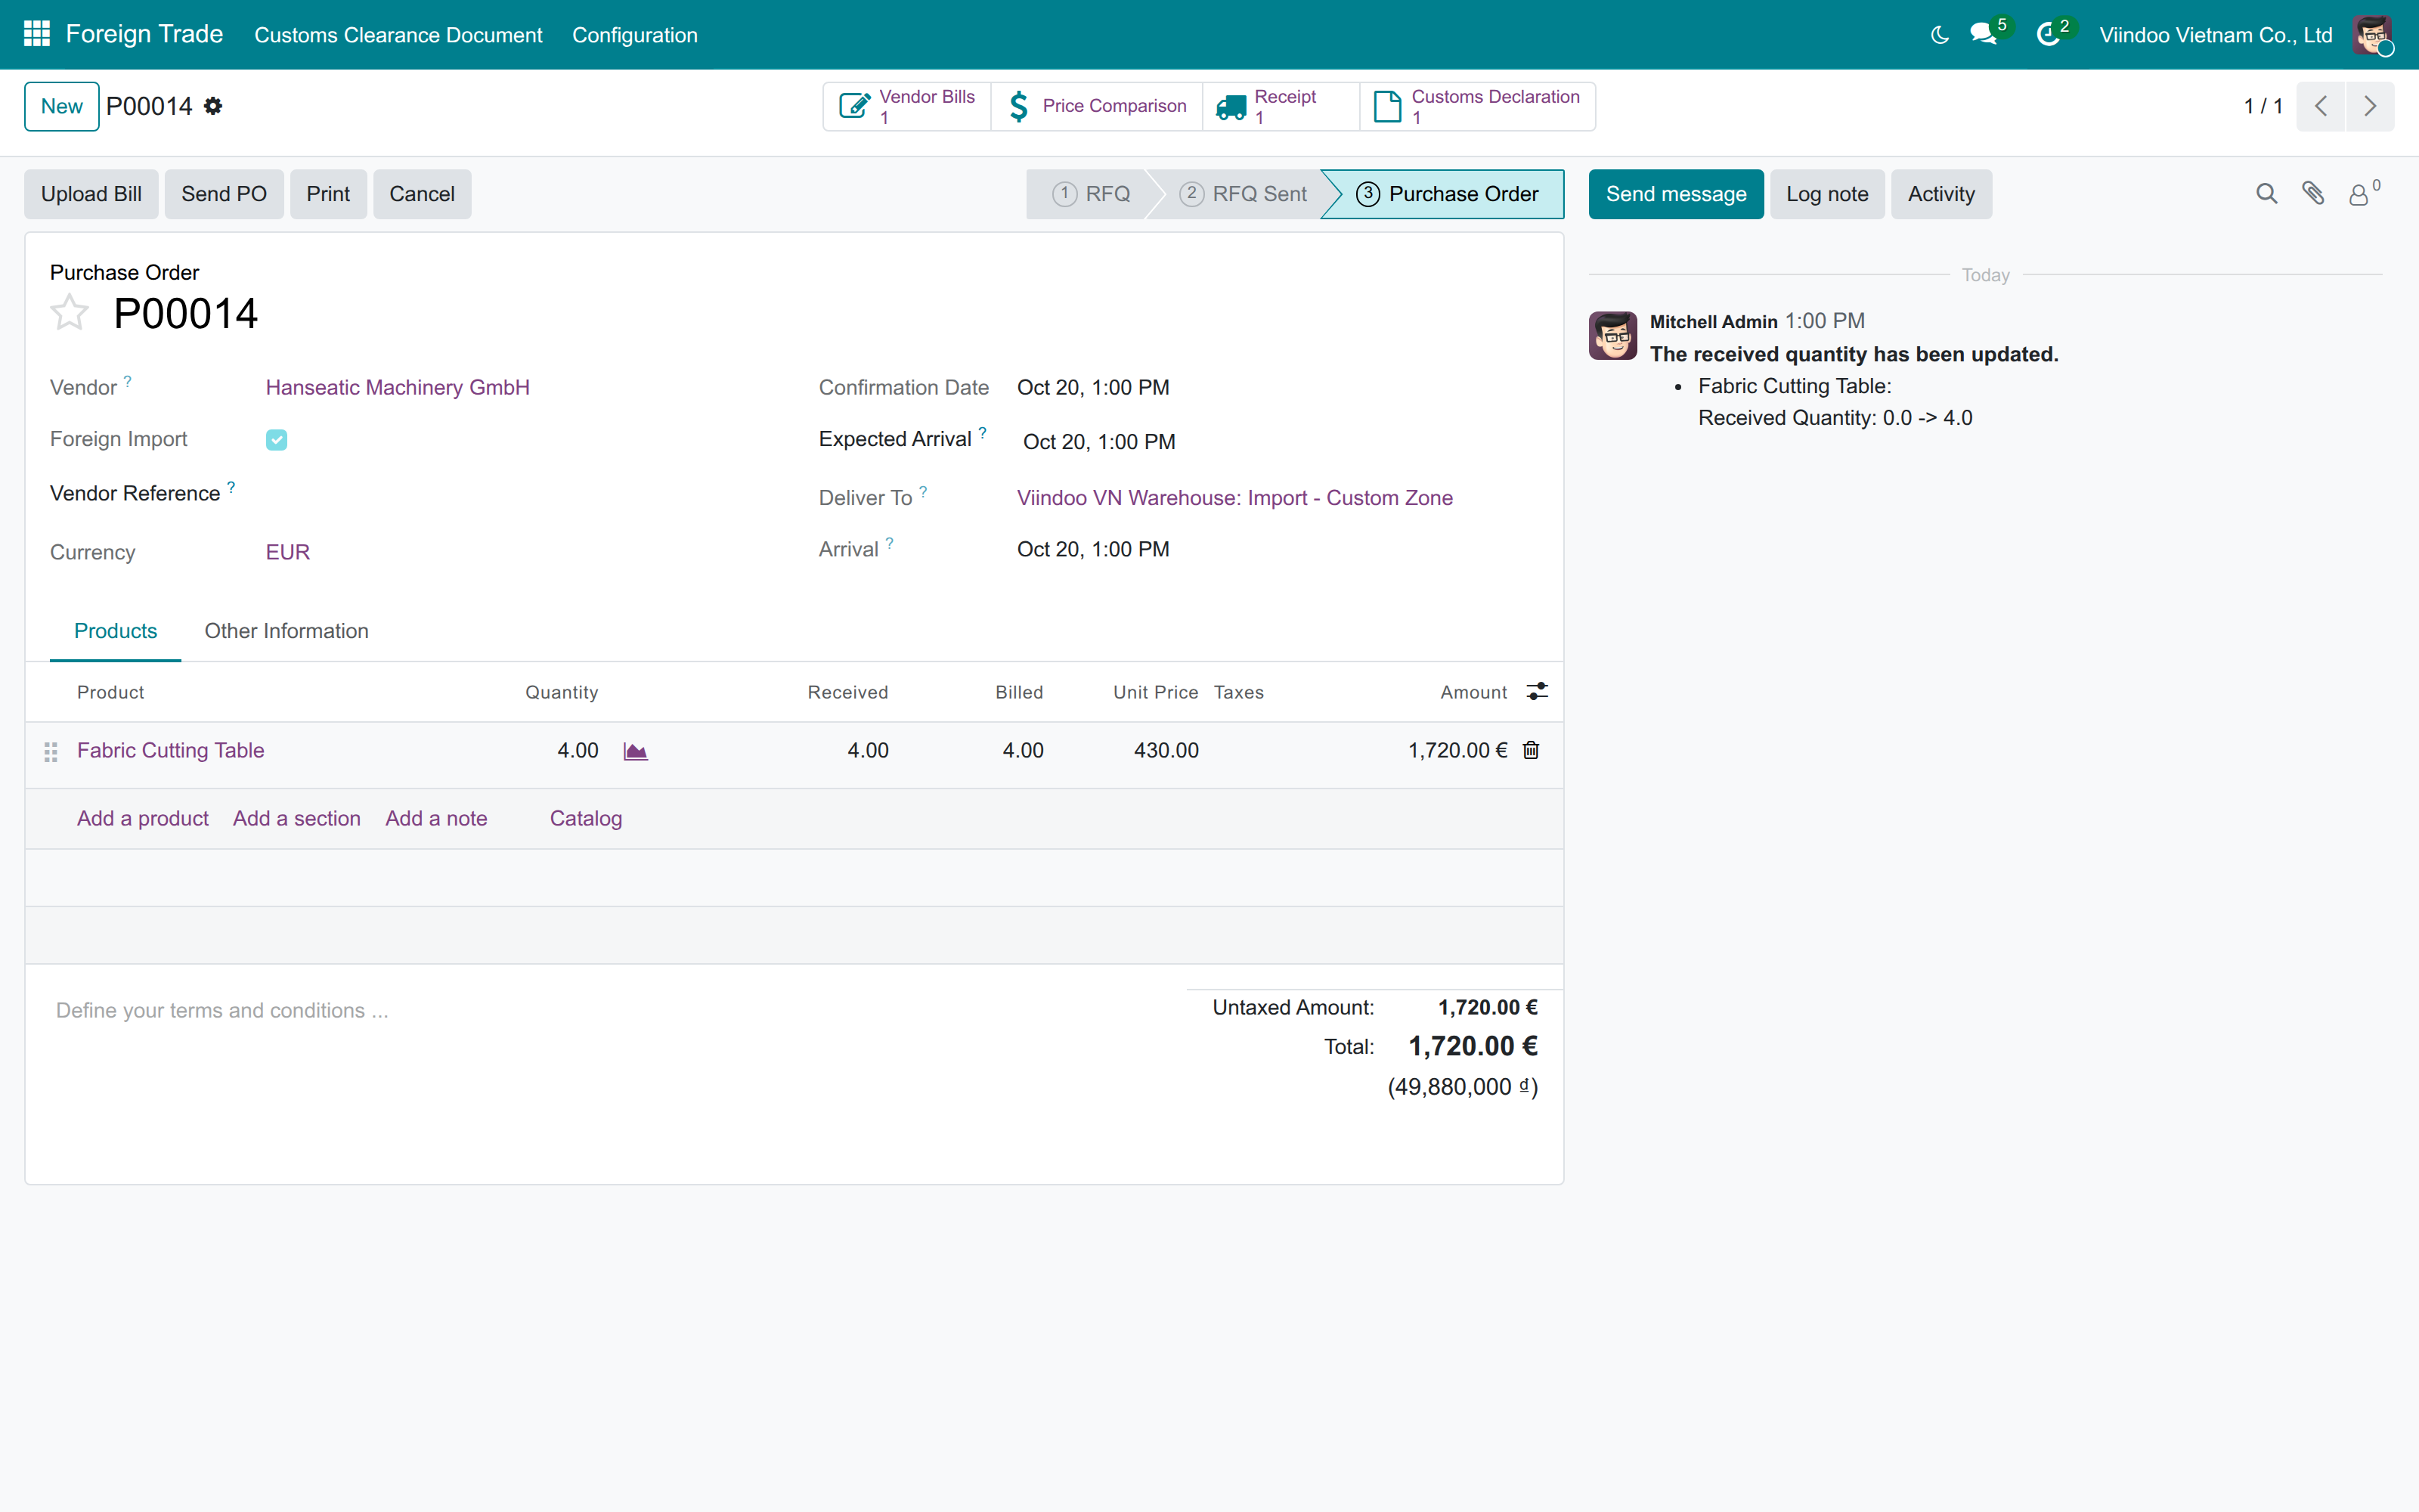Show help tooltip for Deliver To
This screenshot has height=1512, width=2419.
924,491
